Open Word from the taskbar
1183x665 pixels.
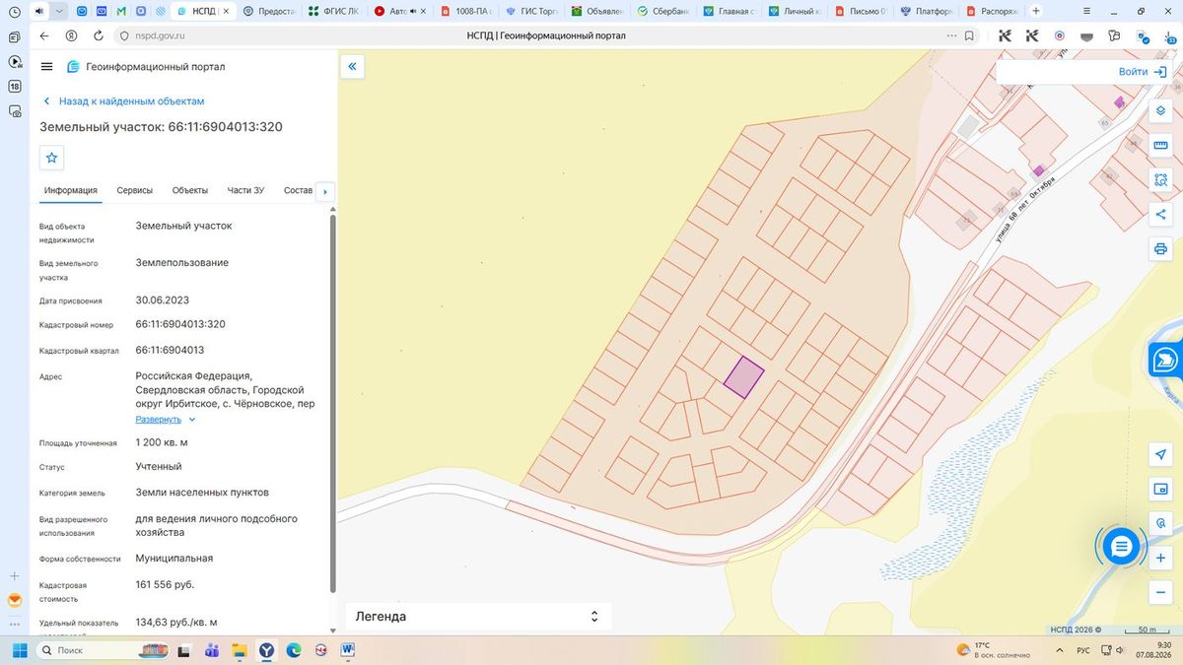pyautogui.click(x=348, y=650)
